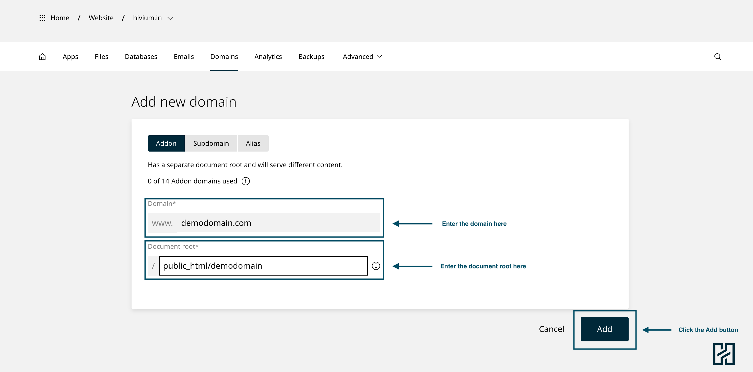Click the home icon in navigation bar
This screenshot has height=372, width=753.
(42, 57)
